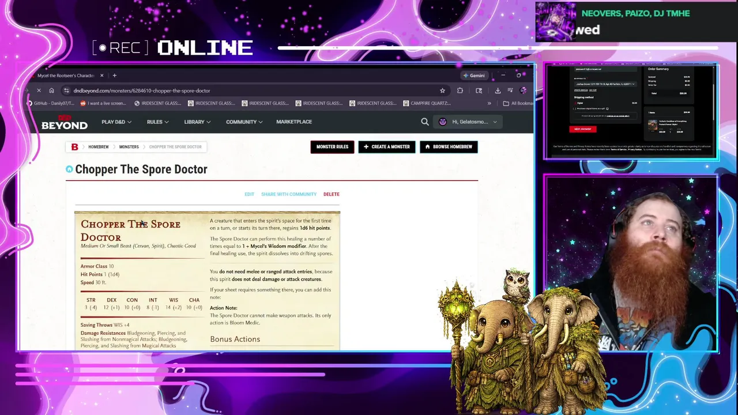
Task: Click CHOPPER THE SPORE DOCTOR breadcrumb
Action: (175, 147)
